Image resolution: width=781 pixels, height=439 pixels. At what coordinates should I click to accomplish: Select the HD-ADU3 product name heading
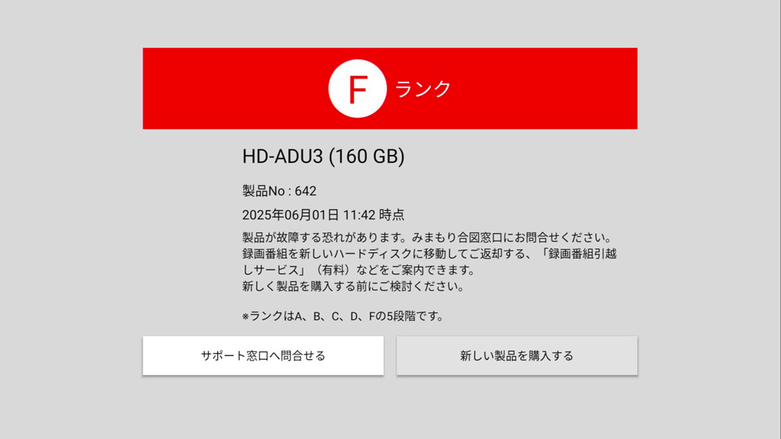[282, 156]
